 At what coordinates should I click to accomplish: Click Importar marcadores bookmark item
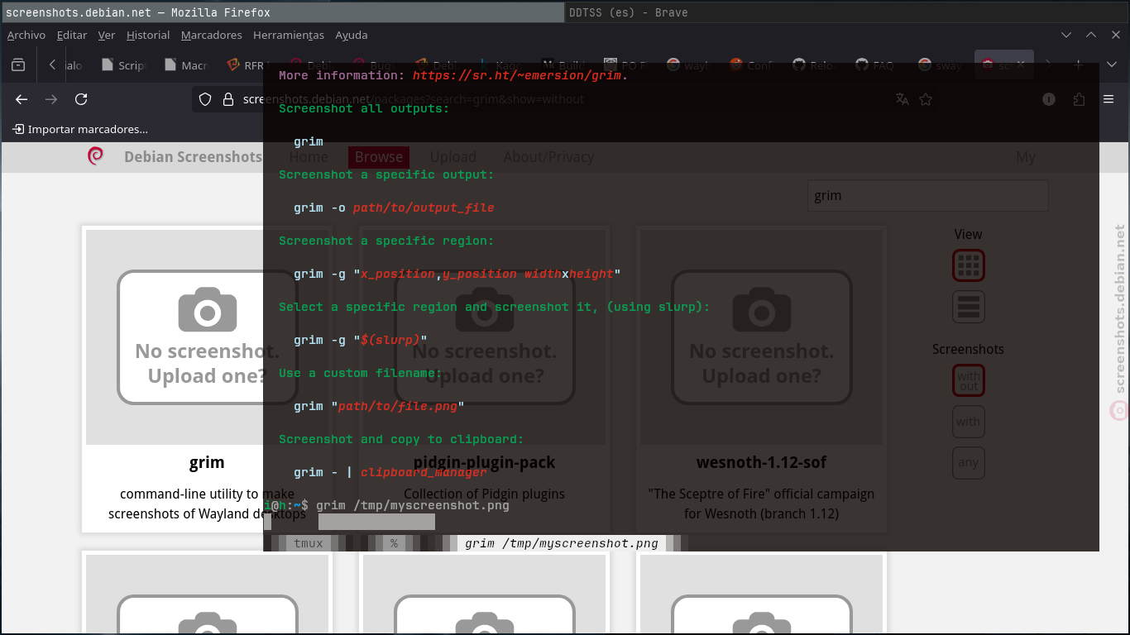80,129
